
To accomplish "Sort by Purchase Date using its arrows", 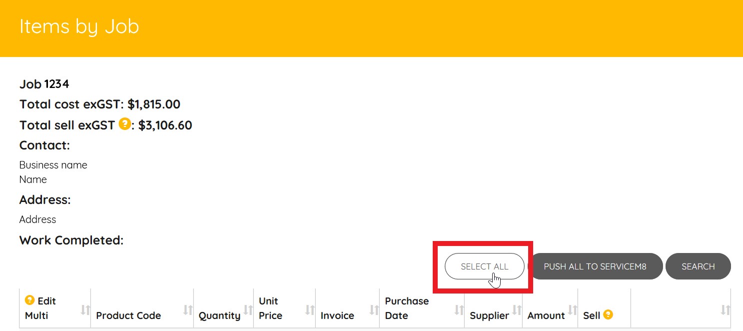I will 459,310.
